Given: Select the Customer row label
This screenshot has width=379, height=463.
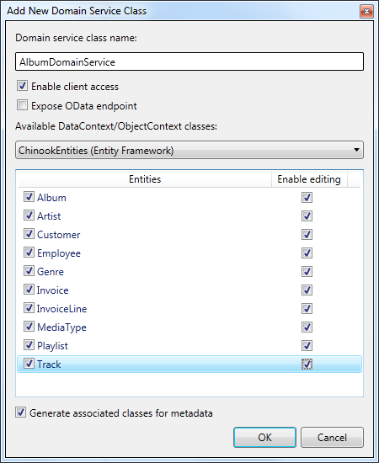Looking at the screenshot, I should click(58, 235).
